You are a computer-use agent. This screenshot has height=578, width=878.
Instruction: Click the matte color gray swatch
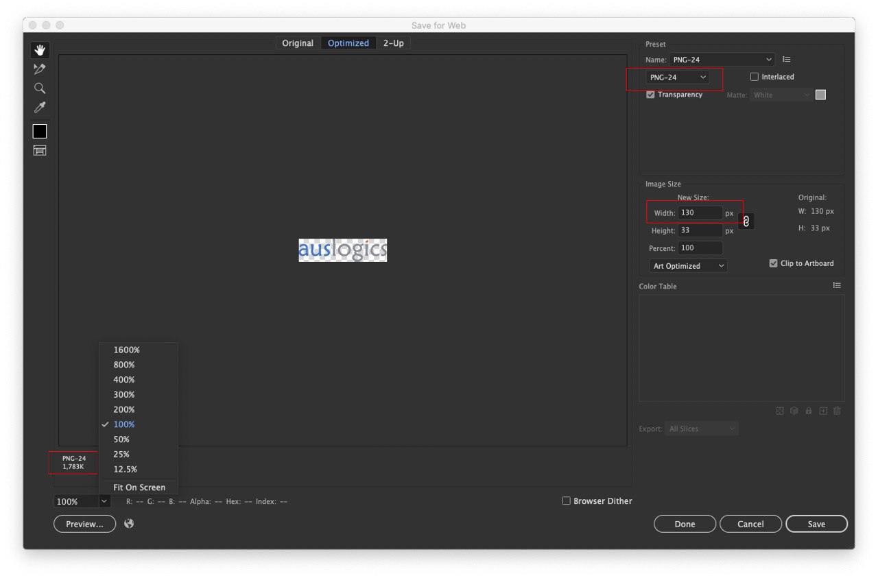[x=820, y=95]
